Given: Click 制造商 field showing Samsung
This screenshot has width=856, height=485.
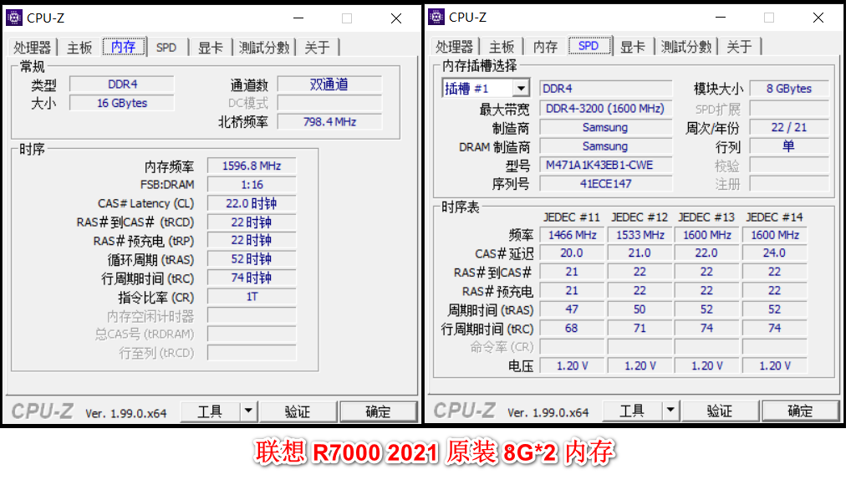Looking at the screenshot, I should (x=605, y=128).
